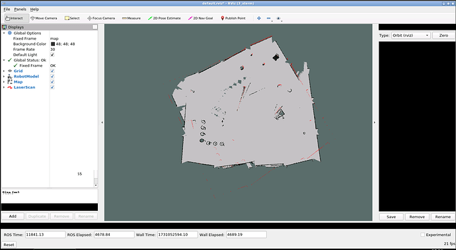
Task: Expand the Map display tree item
Action: [4, 82]
